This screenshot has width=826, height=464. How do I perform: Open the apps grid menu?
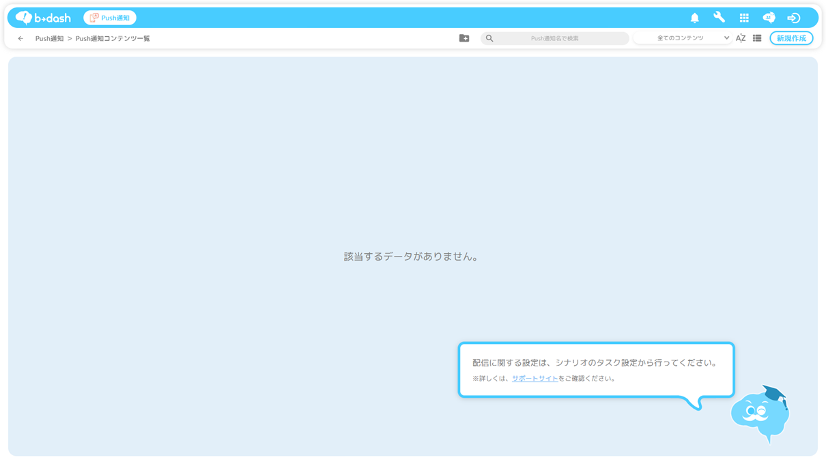point(744,18)
